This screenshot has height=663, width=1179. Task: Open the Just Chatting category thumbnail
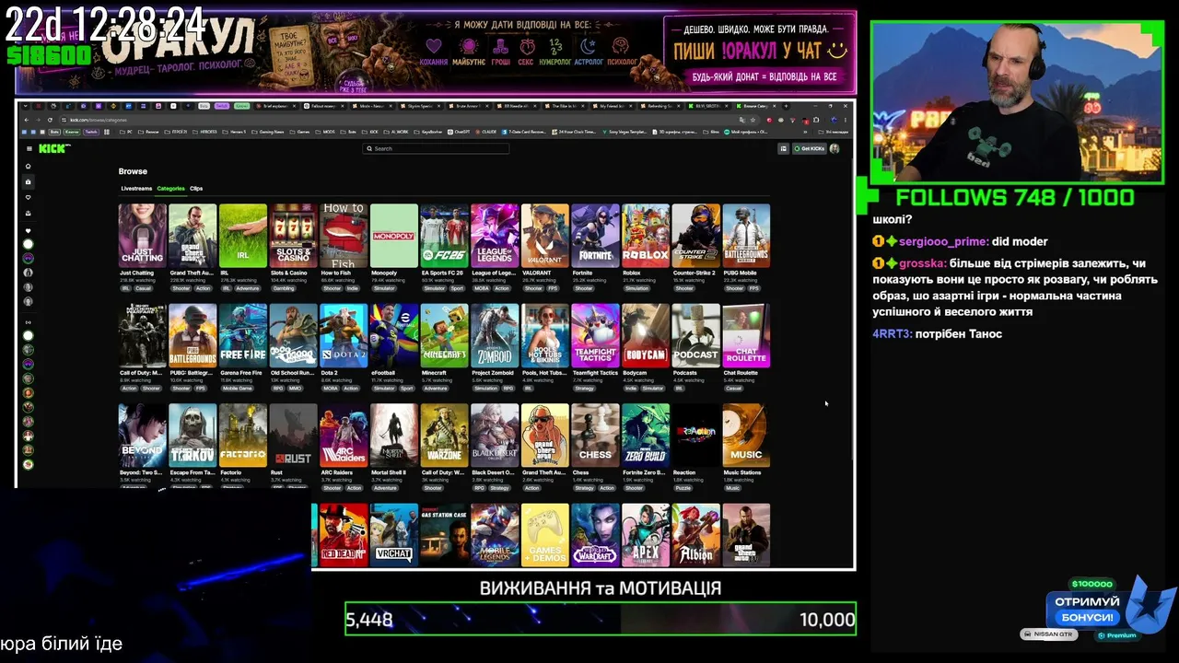pyautogui.click(x=143, y=235)
